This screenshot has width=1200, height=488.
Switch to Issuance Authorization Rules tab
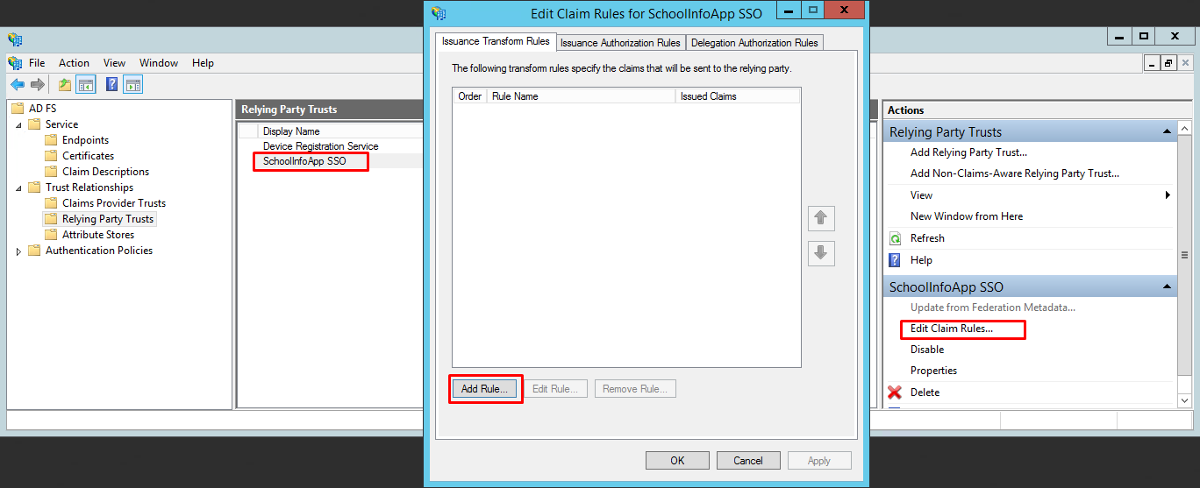[620, 43]
